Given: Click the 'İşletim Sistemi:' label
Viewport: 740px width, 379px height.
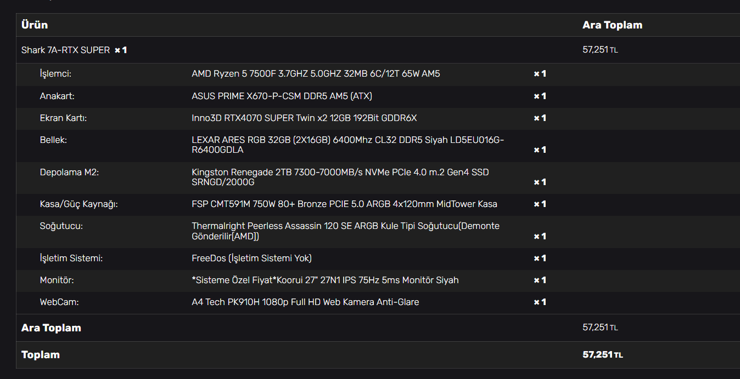Looking at the screenshot, I should [71, 258].
